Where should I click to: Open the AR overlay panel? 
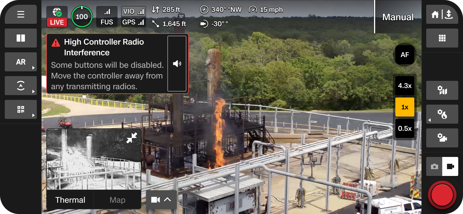(x=20, y=62)
